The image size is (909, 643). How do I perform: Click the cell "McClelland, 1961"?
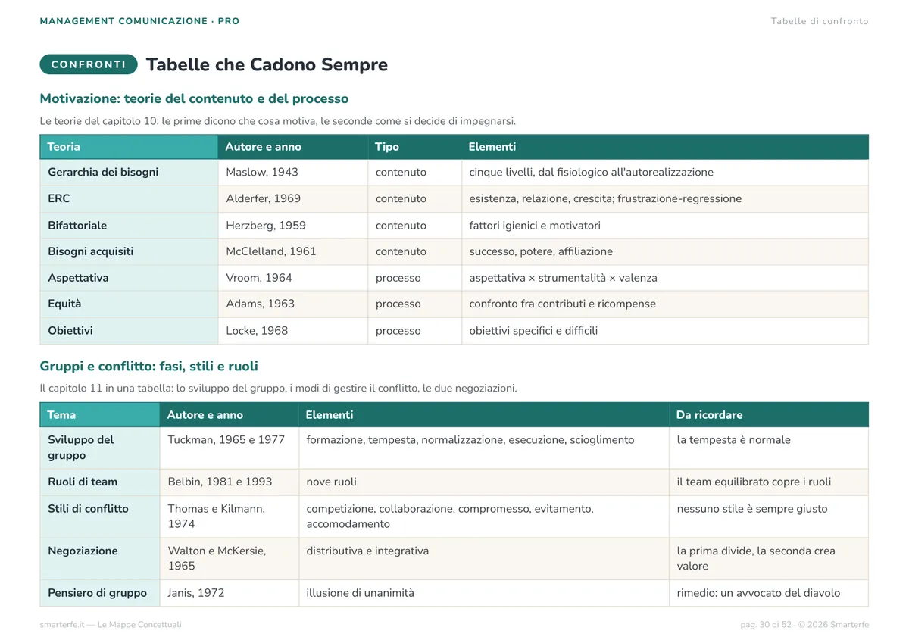tap(293, 251)
